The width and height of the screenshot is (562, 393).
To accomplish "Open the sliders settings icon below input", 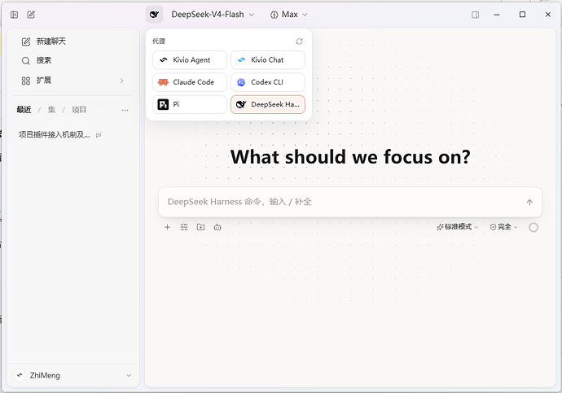I will click(184, 227).
